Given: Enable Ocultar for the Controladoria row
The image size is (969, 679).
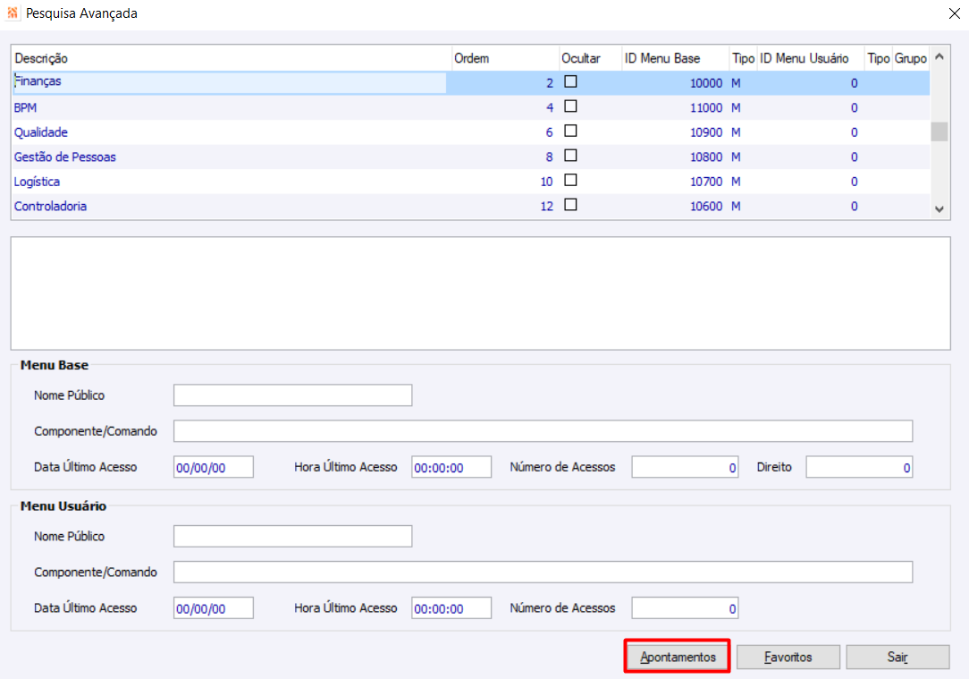Looking at the screenshot, I should click(570, 205).
